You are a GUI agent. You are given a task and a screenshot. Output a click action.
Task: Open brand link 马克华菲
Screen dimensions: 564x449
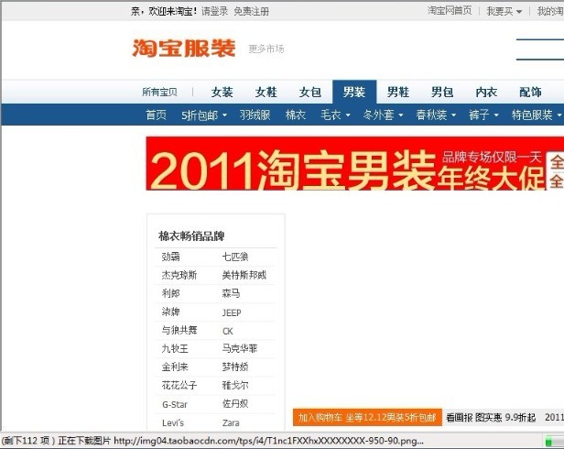[x=240, y=348]
